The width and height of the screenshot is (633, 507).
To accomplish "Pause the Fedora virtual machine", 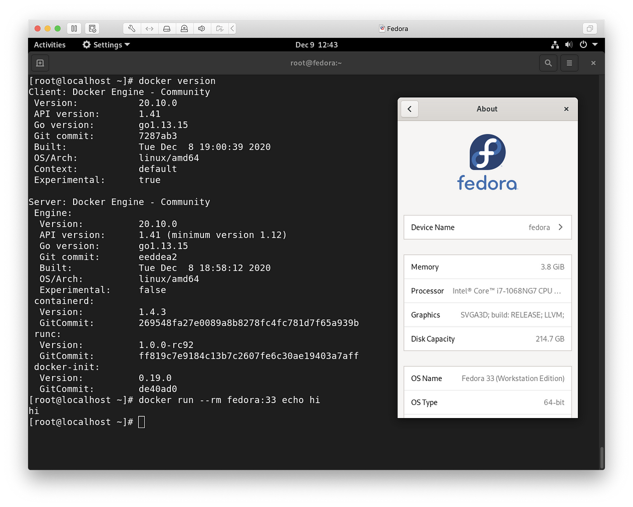I will pyautogui.click(x=74, y=28).
